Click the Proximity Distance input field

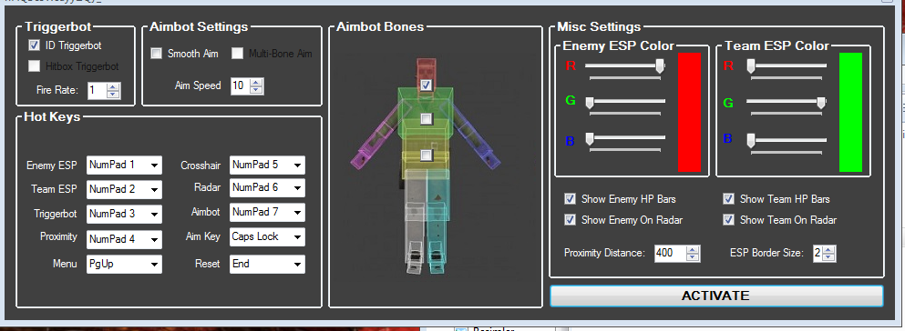click(x=671, y=254)
